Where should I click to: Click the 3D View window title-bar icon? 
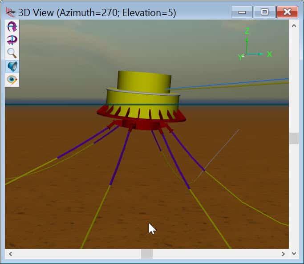(10, 12)
